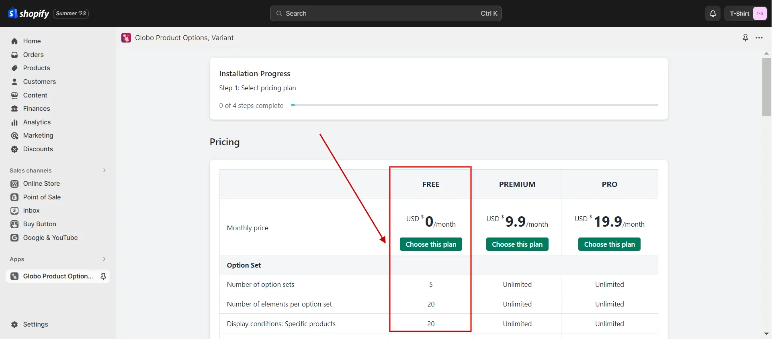Screen dimensions: 772x339
Task: Expand the Sales channels section
Action: (104, 171)
